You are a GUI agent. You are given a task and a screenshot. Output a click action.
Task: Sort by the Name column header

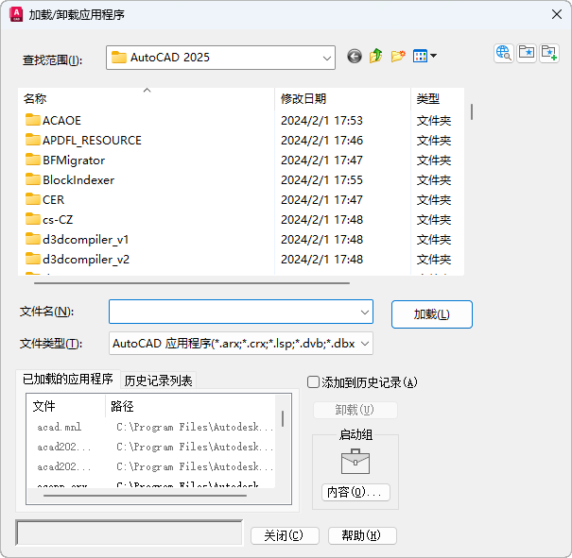146,98
